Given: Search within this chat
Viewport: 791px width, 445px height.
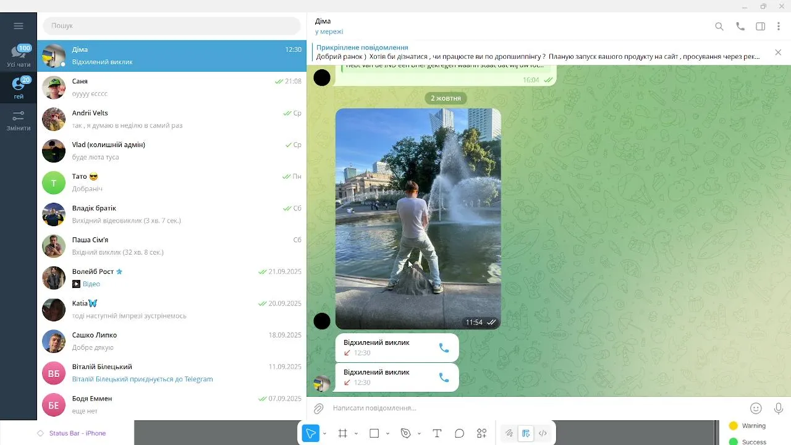Looking at the screenshot, I should pos(719,27).
